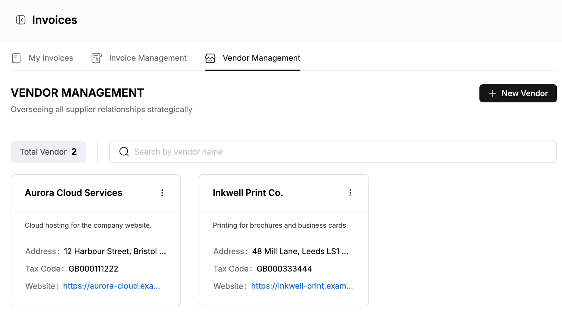This screenshot has width=562, height=312.
Task: Click the Aurora Cloud Services card title
Action: point(73,193)
